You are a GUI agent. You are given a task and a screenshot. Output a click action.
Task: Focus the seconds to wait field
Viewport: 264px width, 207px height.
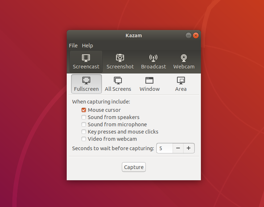click(x=165, y=148)
